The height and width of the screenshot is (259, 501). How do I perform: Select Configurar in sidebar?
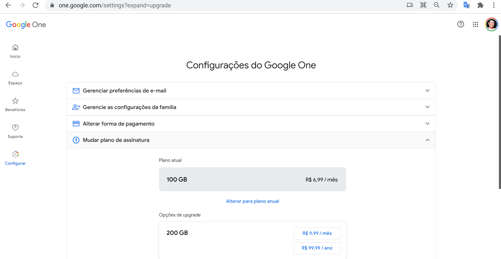[15, 158]
